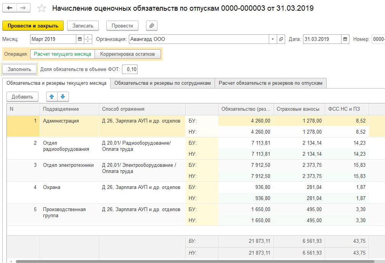Switch operation to Корректировка остатков

point(127,54)
